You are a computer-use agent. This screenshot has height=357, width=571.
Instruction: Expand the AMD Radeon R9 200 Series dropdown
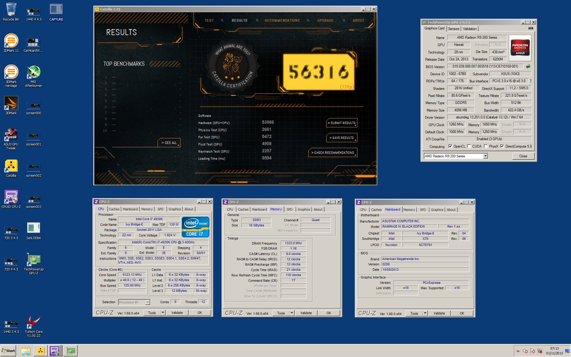(485, 156)
